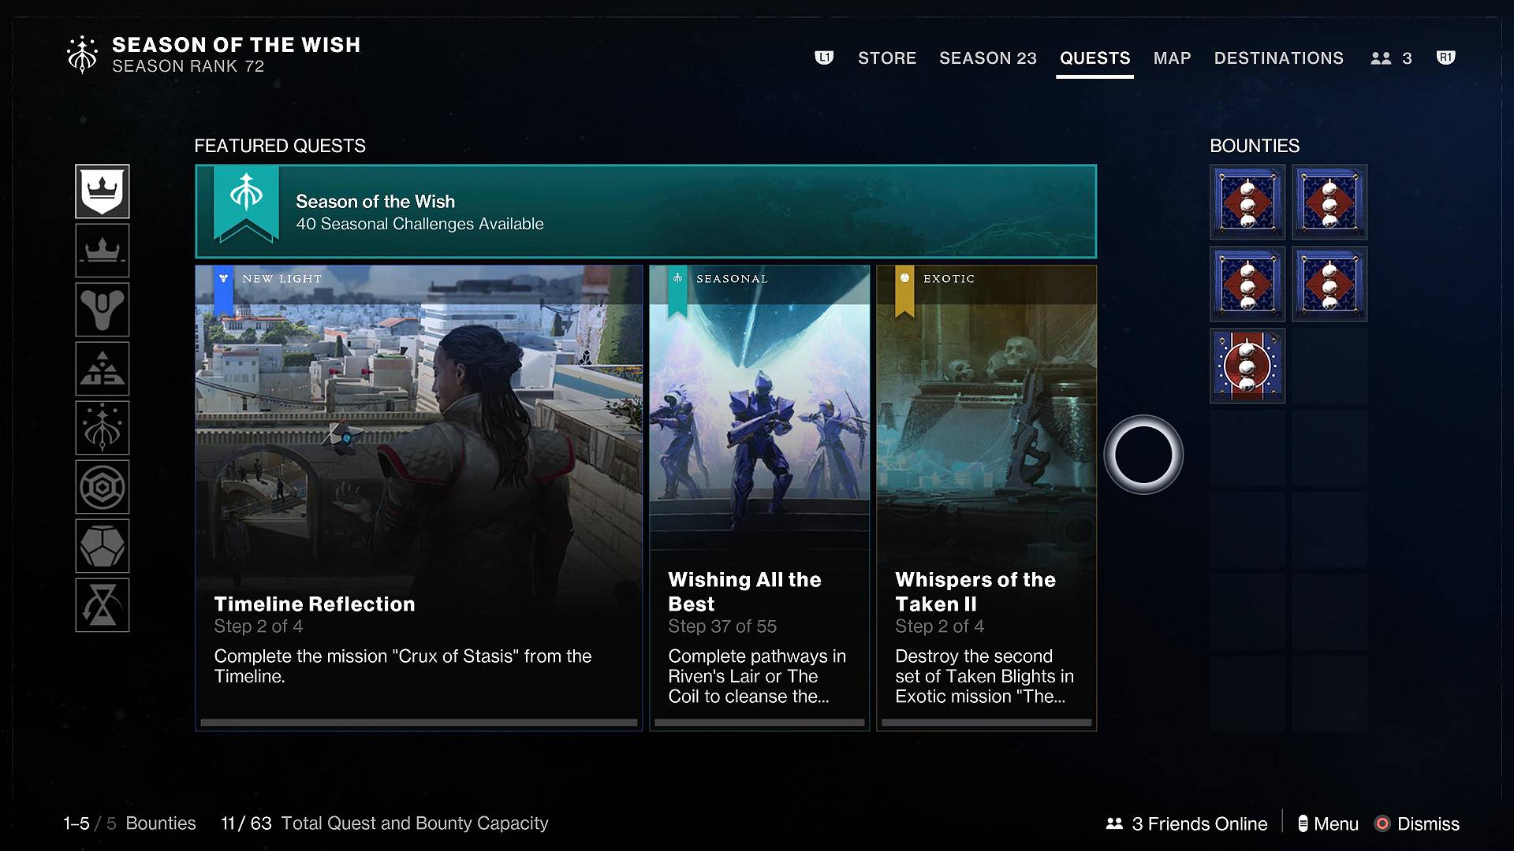Open the dodecahedron engram filter icon
The width and height of the screenshot is (1514, 851).
point(102,546)
